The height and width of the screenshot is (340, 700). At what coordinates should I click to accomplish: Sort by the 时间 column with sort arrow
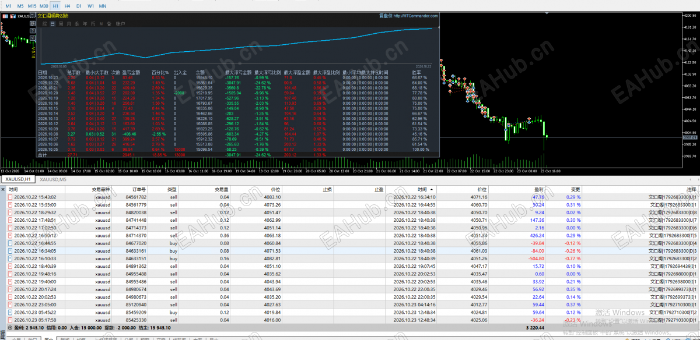425,189
